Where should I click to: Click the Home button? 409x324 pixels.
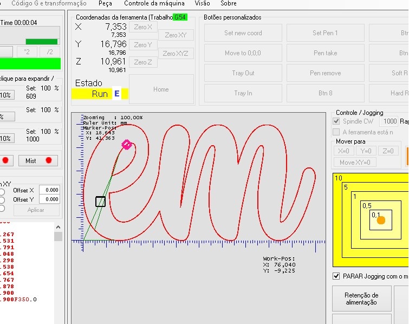point(161,89)
